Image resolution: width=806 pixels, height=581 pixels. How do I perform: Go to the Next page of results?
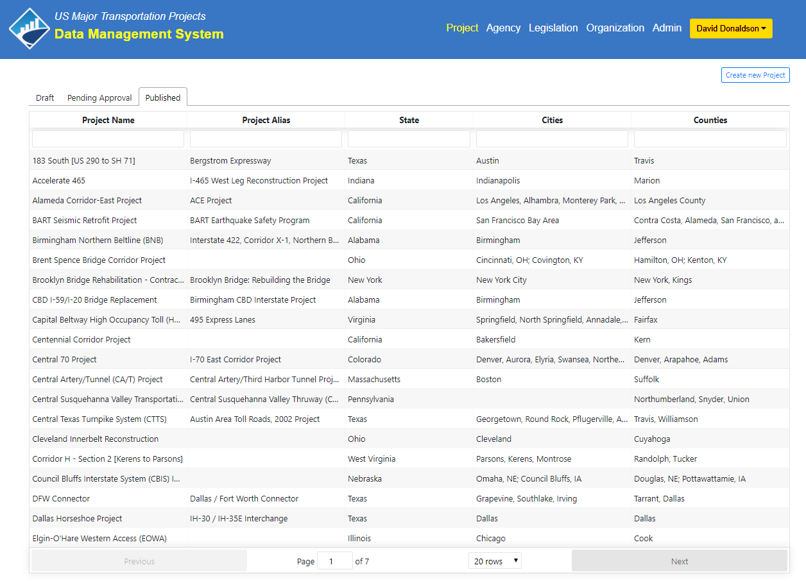click(x=679, y=561)
